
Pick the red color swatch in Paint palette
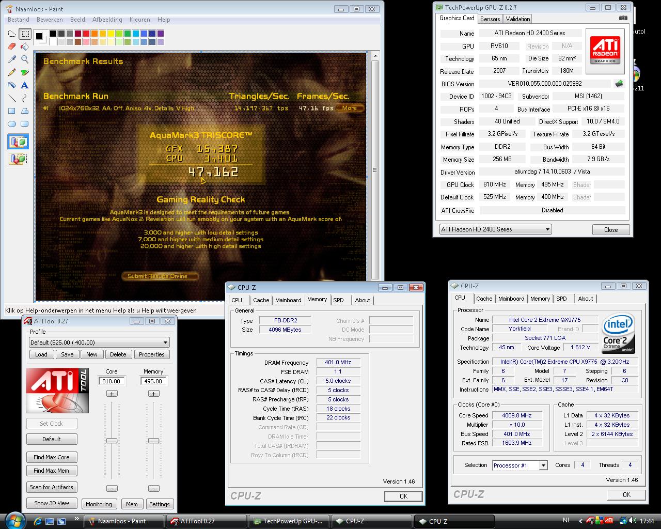[x=86, y=34]
